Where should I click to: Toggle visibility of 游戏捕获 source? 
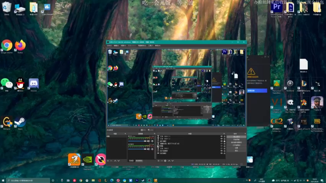[221, 153]
